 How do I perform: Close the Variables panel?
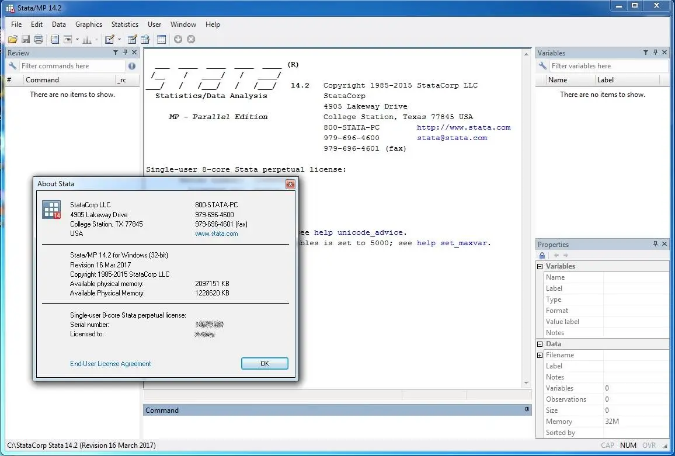point(664,53)
